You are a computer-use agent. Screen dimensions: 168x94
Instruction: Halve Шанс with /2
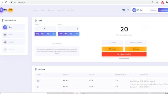pyautogui.click(x=77, y=34)
